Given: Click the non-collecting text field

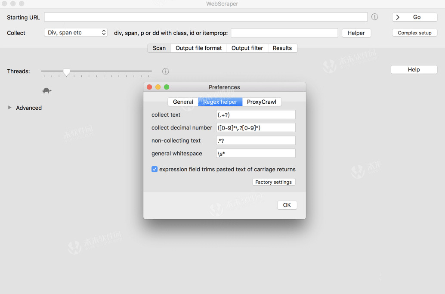Looking at the screenshot, I should point(256,140).
